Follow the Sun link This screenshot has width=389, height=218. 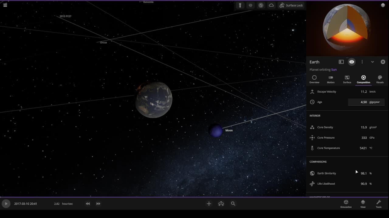334,70
